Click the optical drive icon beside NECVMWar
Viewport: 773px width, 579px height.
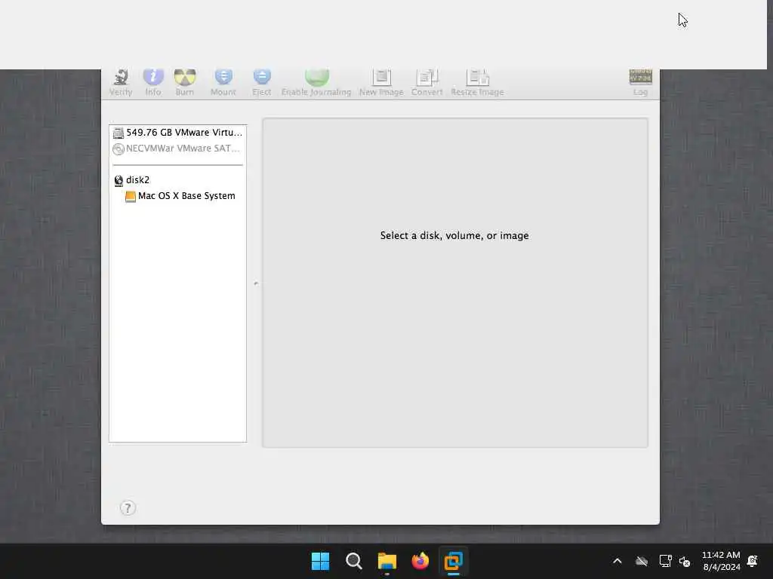(119, 149)
